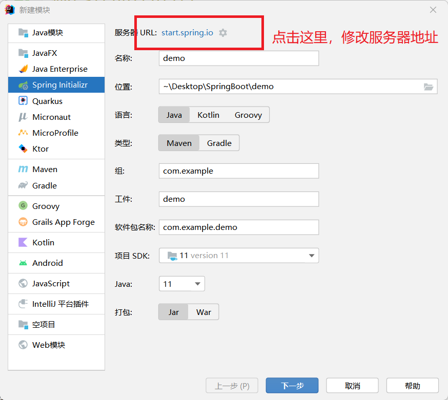Viewport: 448px width, 400px height.
Task: Click the 取消 button
Action: (352, 386)
